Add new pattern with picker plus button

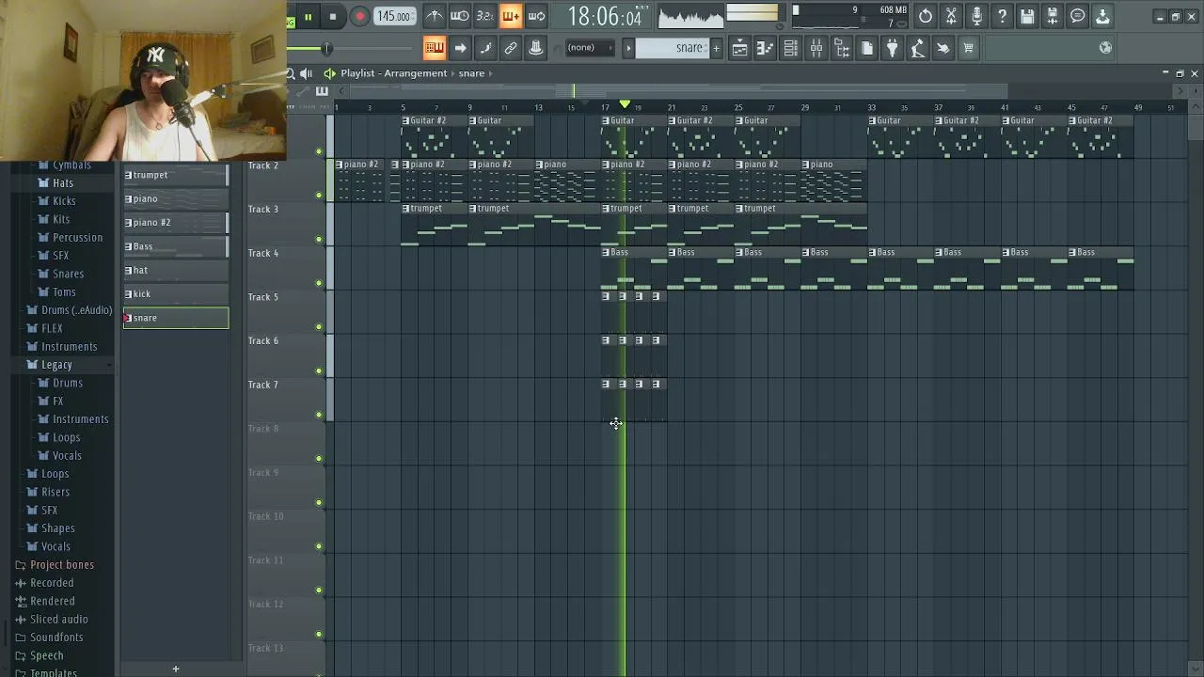(175, 669)
